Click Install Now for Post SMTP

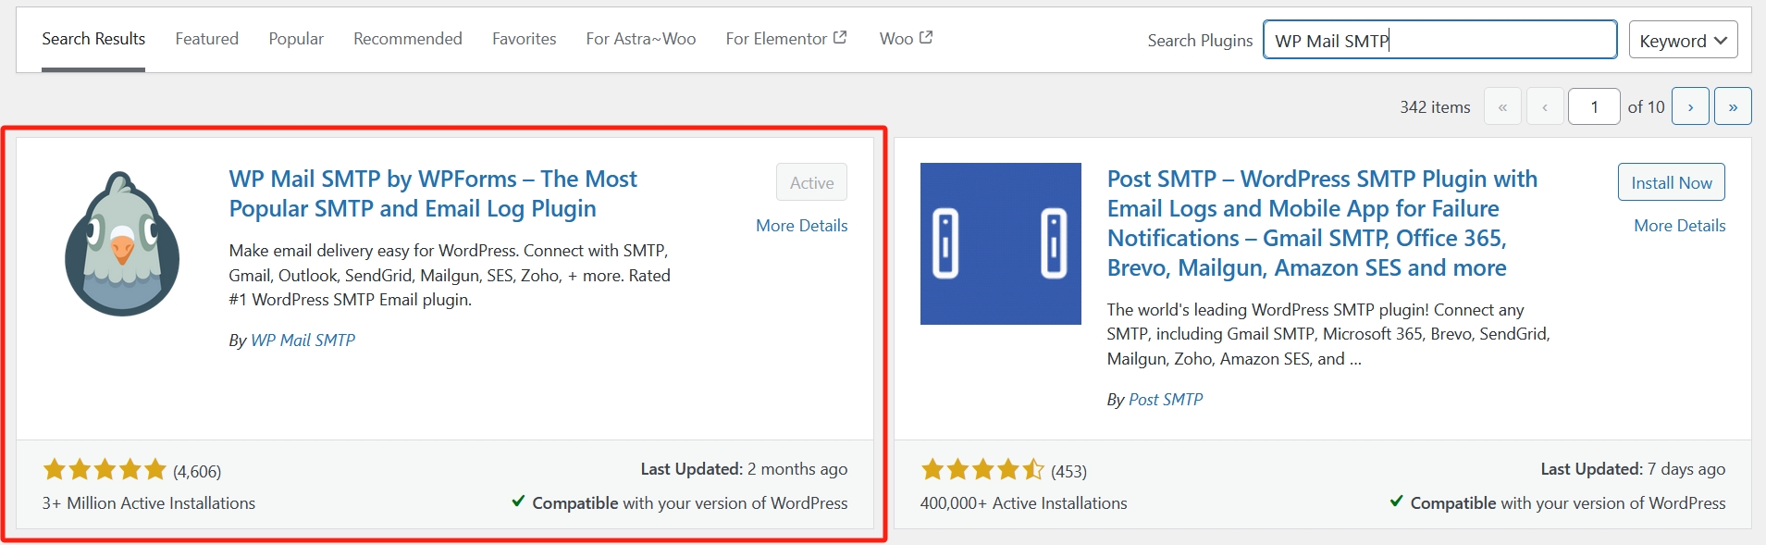tap(1671, 182)
